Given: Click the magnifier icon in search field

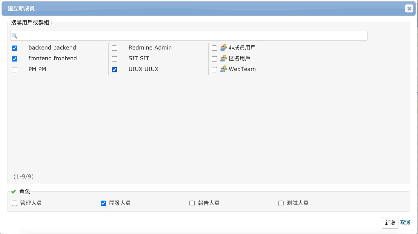Looking at the screenshot, I should click(14, 36).
